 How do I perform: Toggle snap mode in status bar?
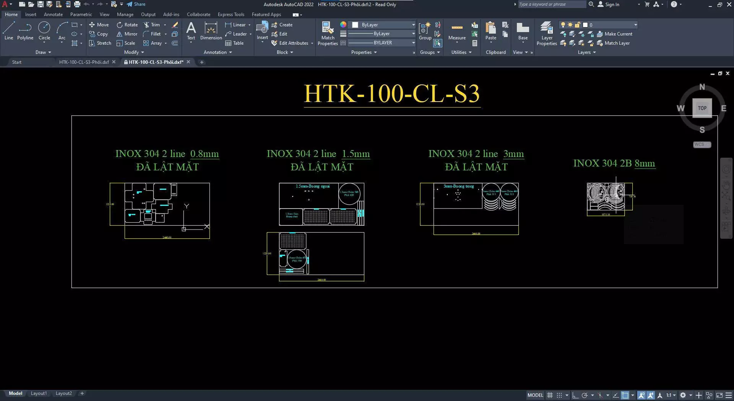pos(559,395)
